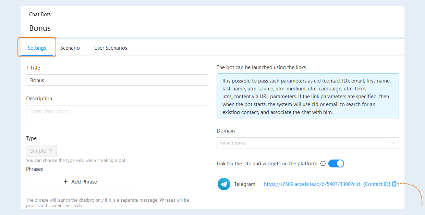425x215 pixels.
Task: Click the Telegram label text
Action: click(x=245, y=184)
